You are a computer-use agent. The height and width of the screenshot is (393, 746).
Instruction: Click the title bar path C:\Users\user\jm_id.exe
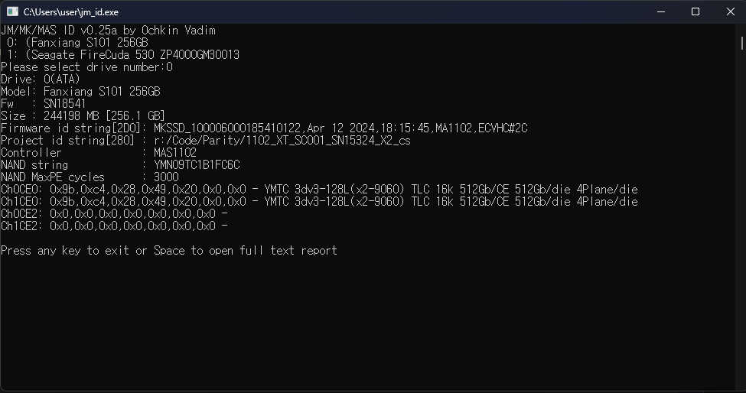coord(71,12)
